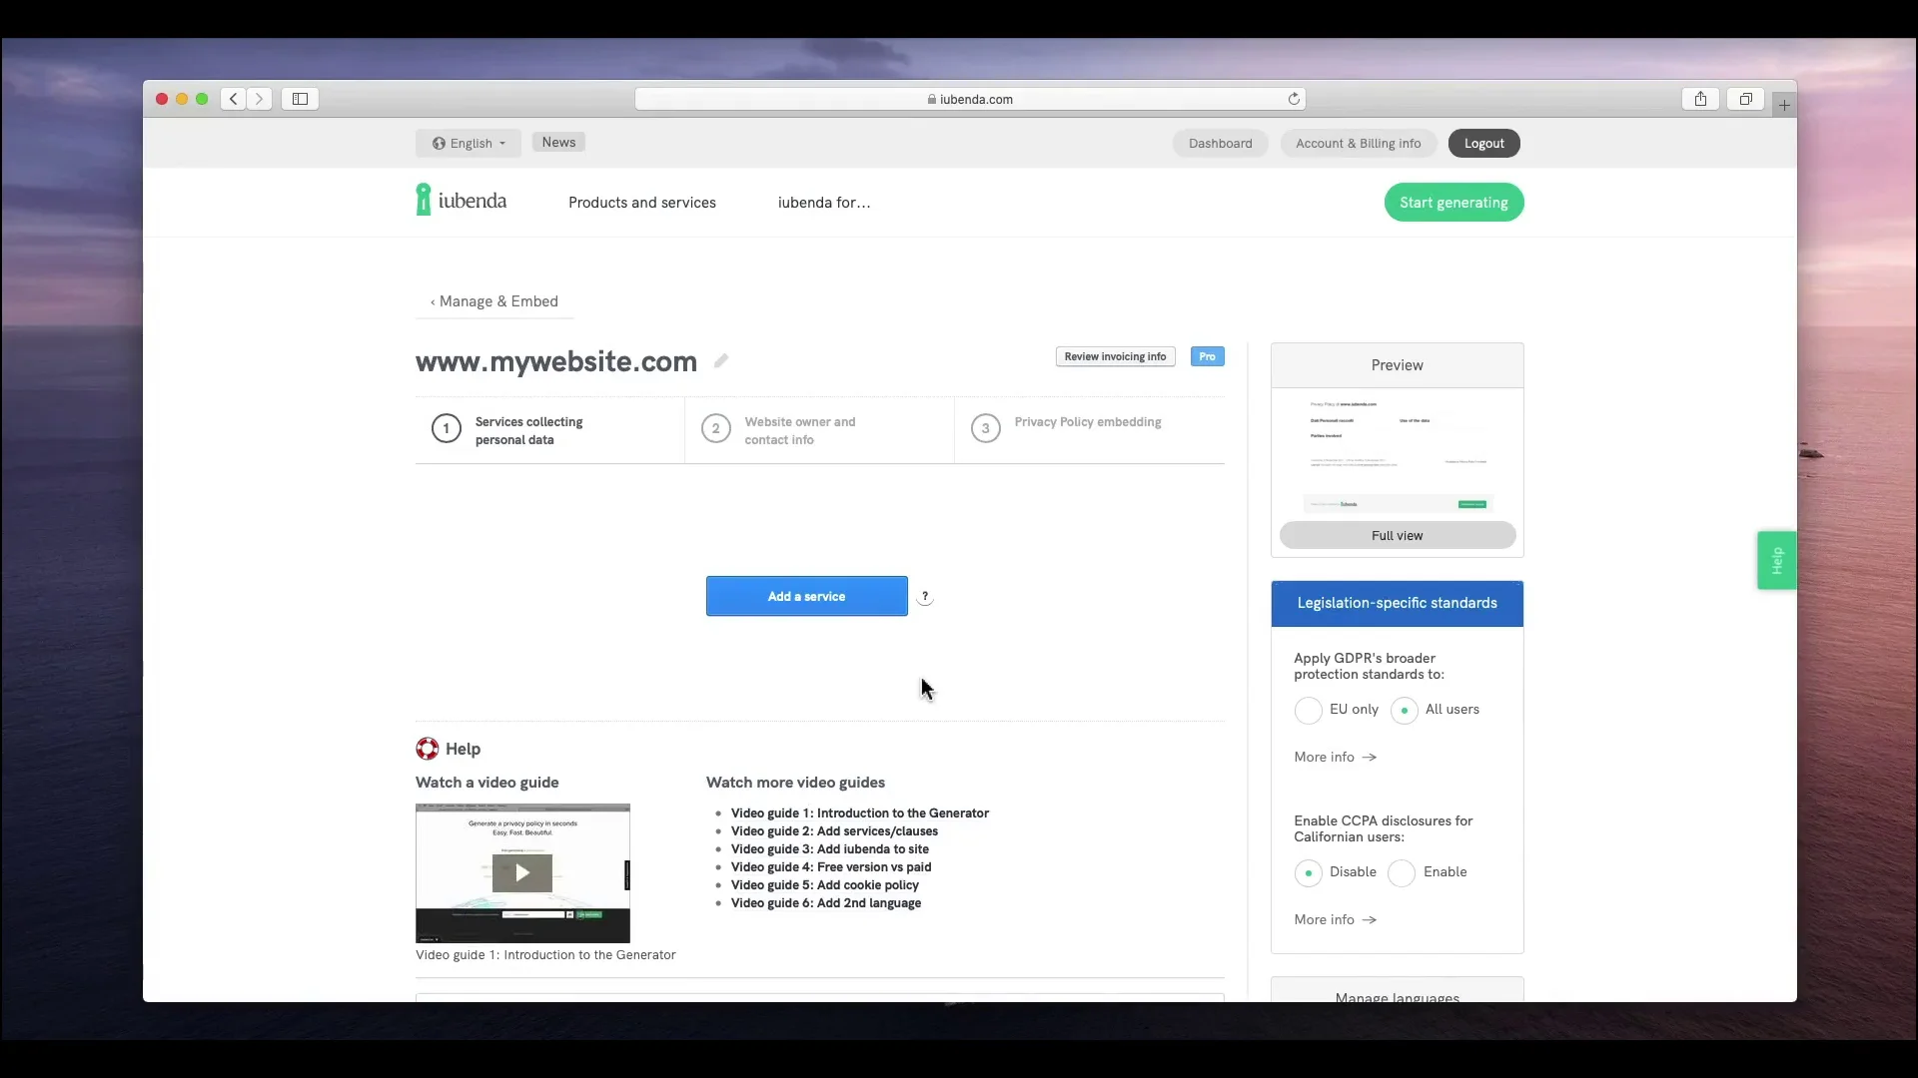Click Start generating button

click(x=1453, y=203)
